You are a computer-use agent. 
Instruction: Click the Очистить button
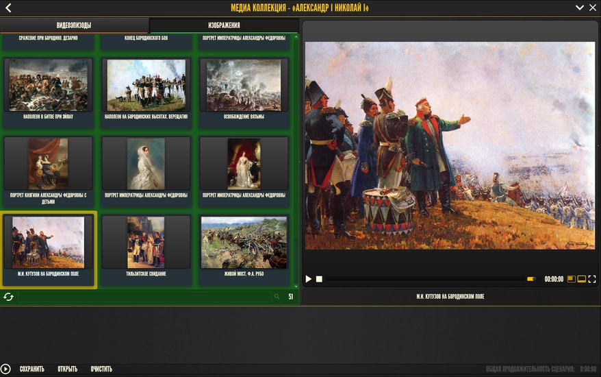(x=101, y=369)
